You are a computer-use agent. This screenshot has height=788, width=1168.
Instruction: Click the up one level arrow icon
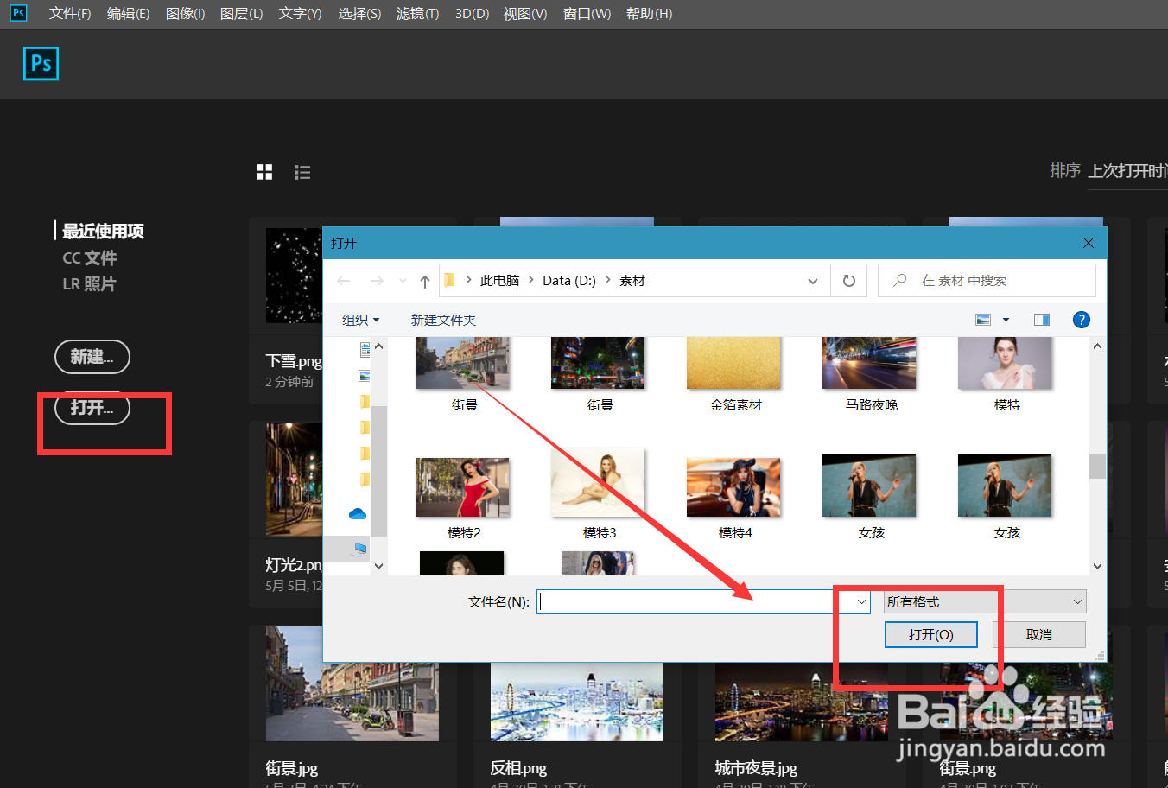pos(424,280)
